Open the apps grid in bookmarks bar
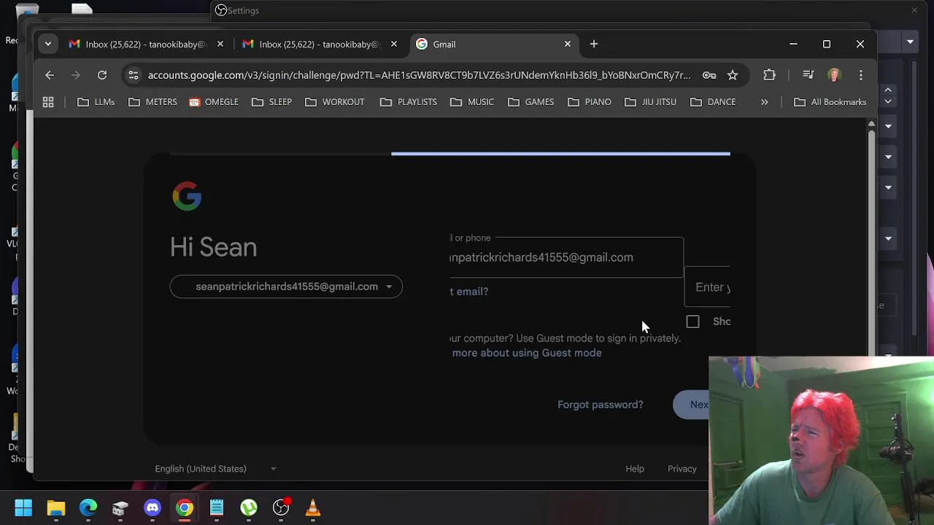 48,102
